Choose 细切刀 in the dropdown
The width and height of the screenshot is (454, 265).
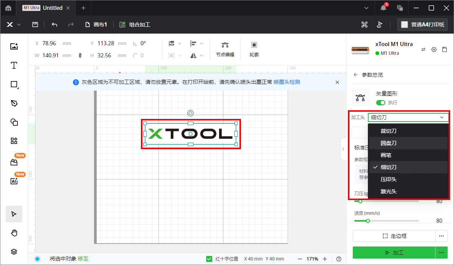408,167
